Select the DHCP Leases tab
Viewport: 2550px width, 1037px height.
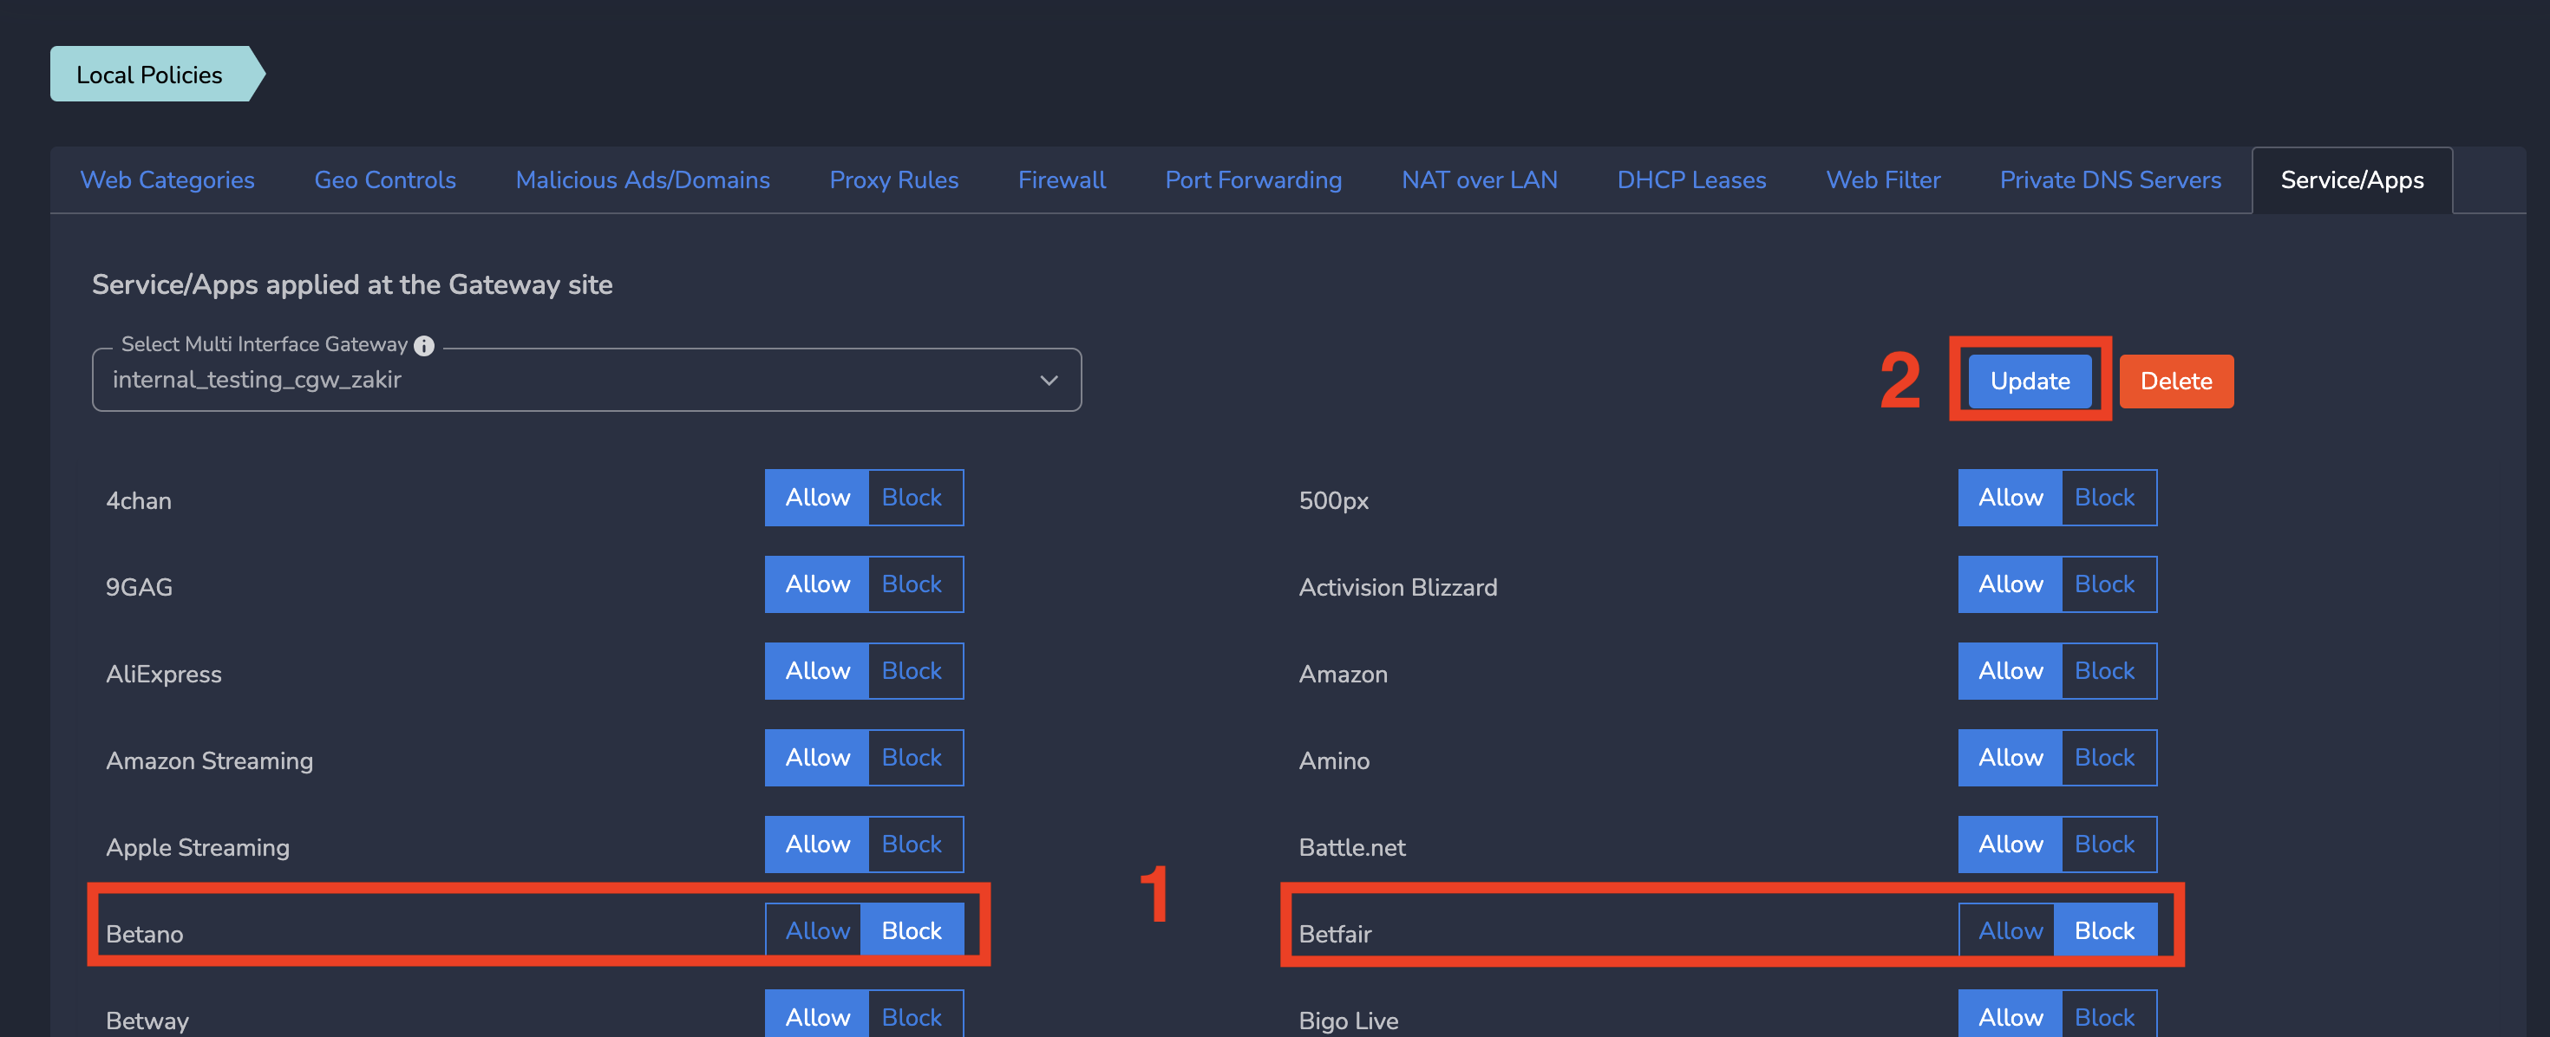pos(1690,180)
